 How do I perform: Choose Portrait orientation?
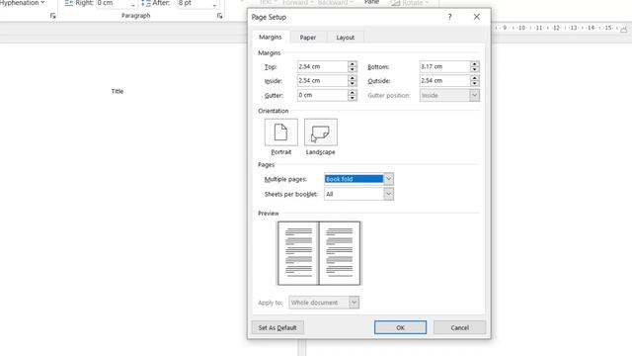coord(280,132)
